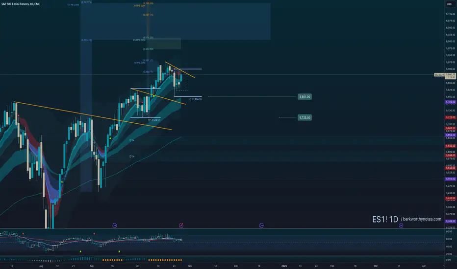Viewport: 457px width, 269px height.
Task: Click the Feb label on time axis
Action: (332, 266)
